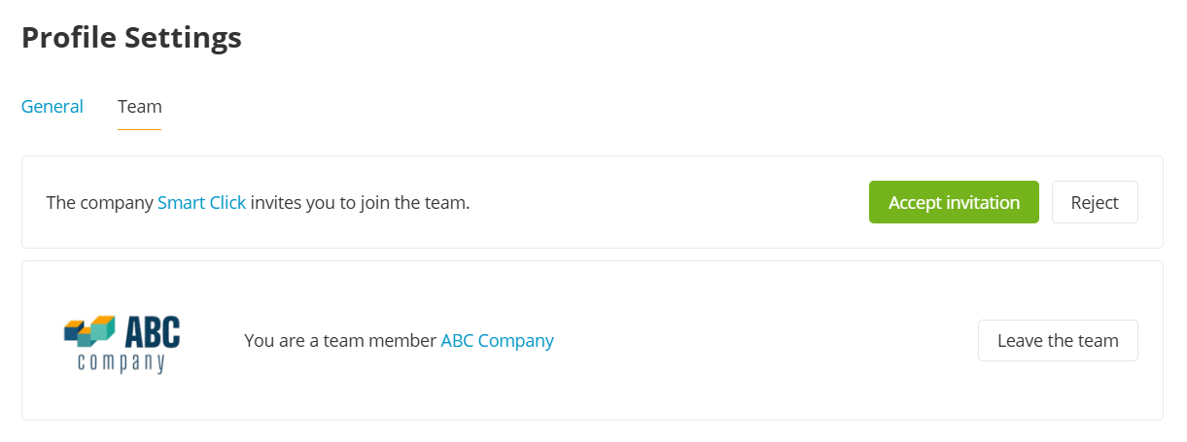Open the Smart Click company link

point(201,203)
